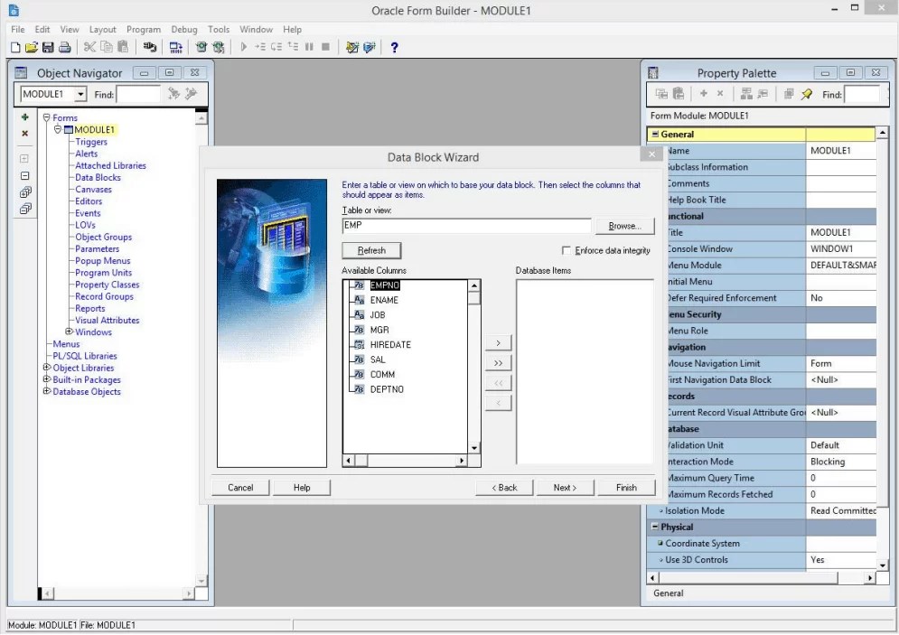Screen dimensions: 899x635
Task: Click Available Columns vertical scrollbar down arrow
Action: [x=474, y=448]
